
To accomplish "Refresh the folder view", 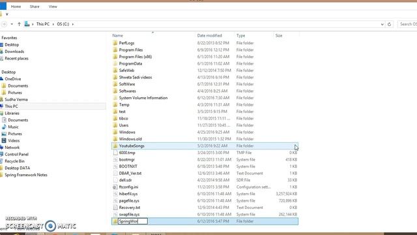I will pyautogui.click(x=390, y=24).
